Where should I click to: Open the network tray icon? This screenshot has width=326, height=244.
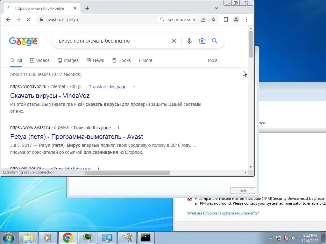coord(278,238)
